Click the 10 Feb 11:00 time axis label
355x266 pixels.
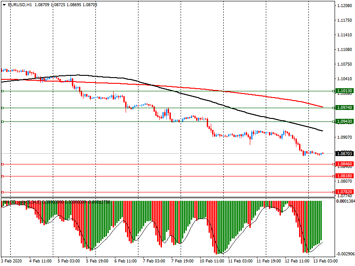point(211,261)
